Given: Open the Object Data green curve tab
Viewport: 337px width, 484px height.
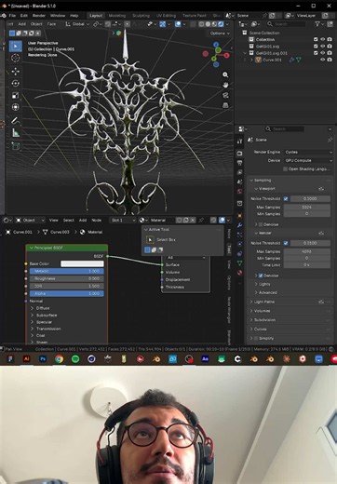Looking at the screenshot, I should click(x=239, y=263).
